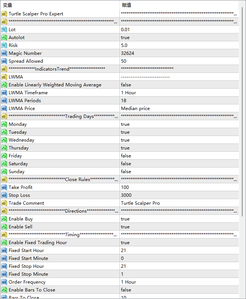Image resolution: width=246 pixels, height=299 pixels.
Task: Click the string icon next to LWMA
Action: click(x=4, y=77)
